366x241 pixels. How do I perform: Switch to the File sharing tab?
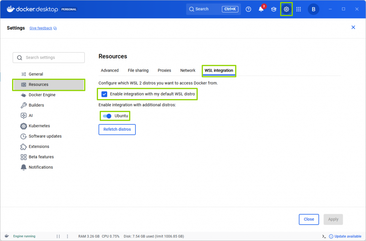tap(138, 71)
